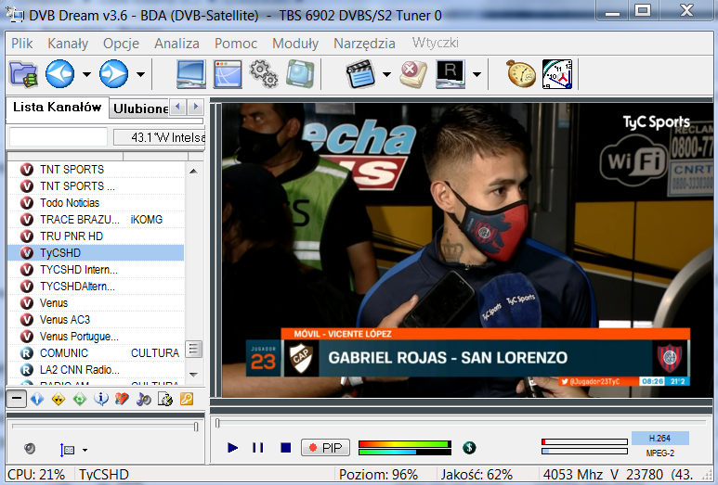Click the monitor display toolbar icon
718x485 pixels.
click(191, 74)
